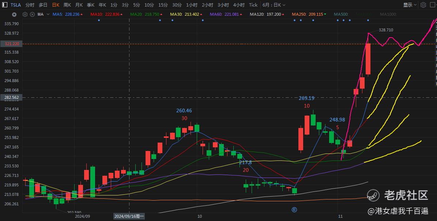Click the 206.261 axis price
The height and width of the screenshot is (221, 437).
click(12, 204)
